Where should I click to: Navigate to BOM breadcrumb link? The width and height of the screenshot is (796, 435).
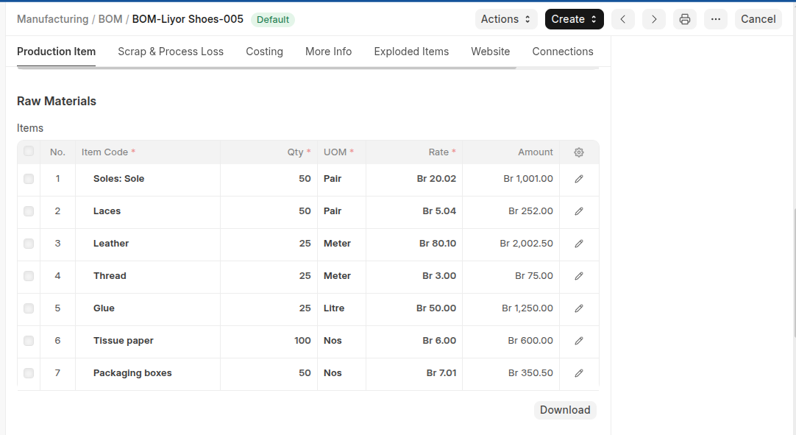[110, 19]
